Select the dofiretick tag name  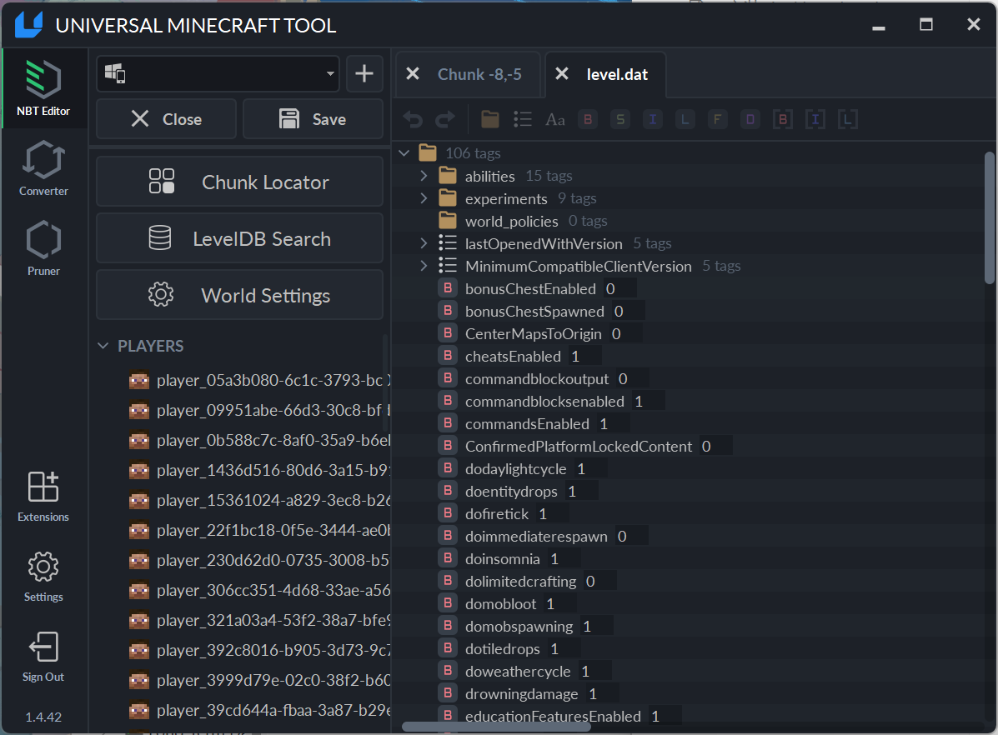496,514
